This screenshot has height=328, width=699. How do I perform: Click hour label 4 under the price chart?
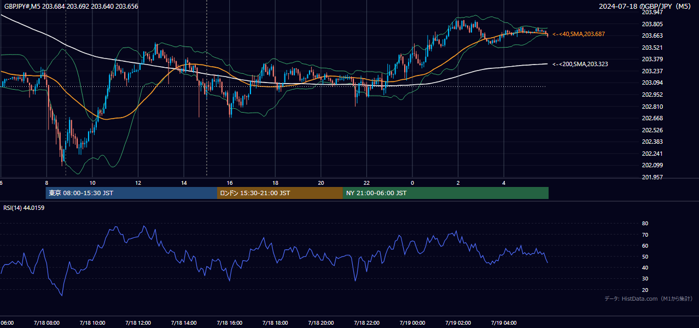504,183
